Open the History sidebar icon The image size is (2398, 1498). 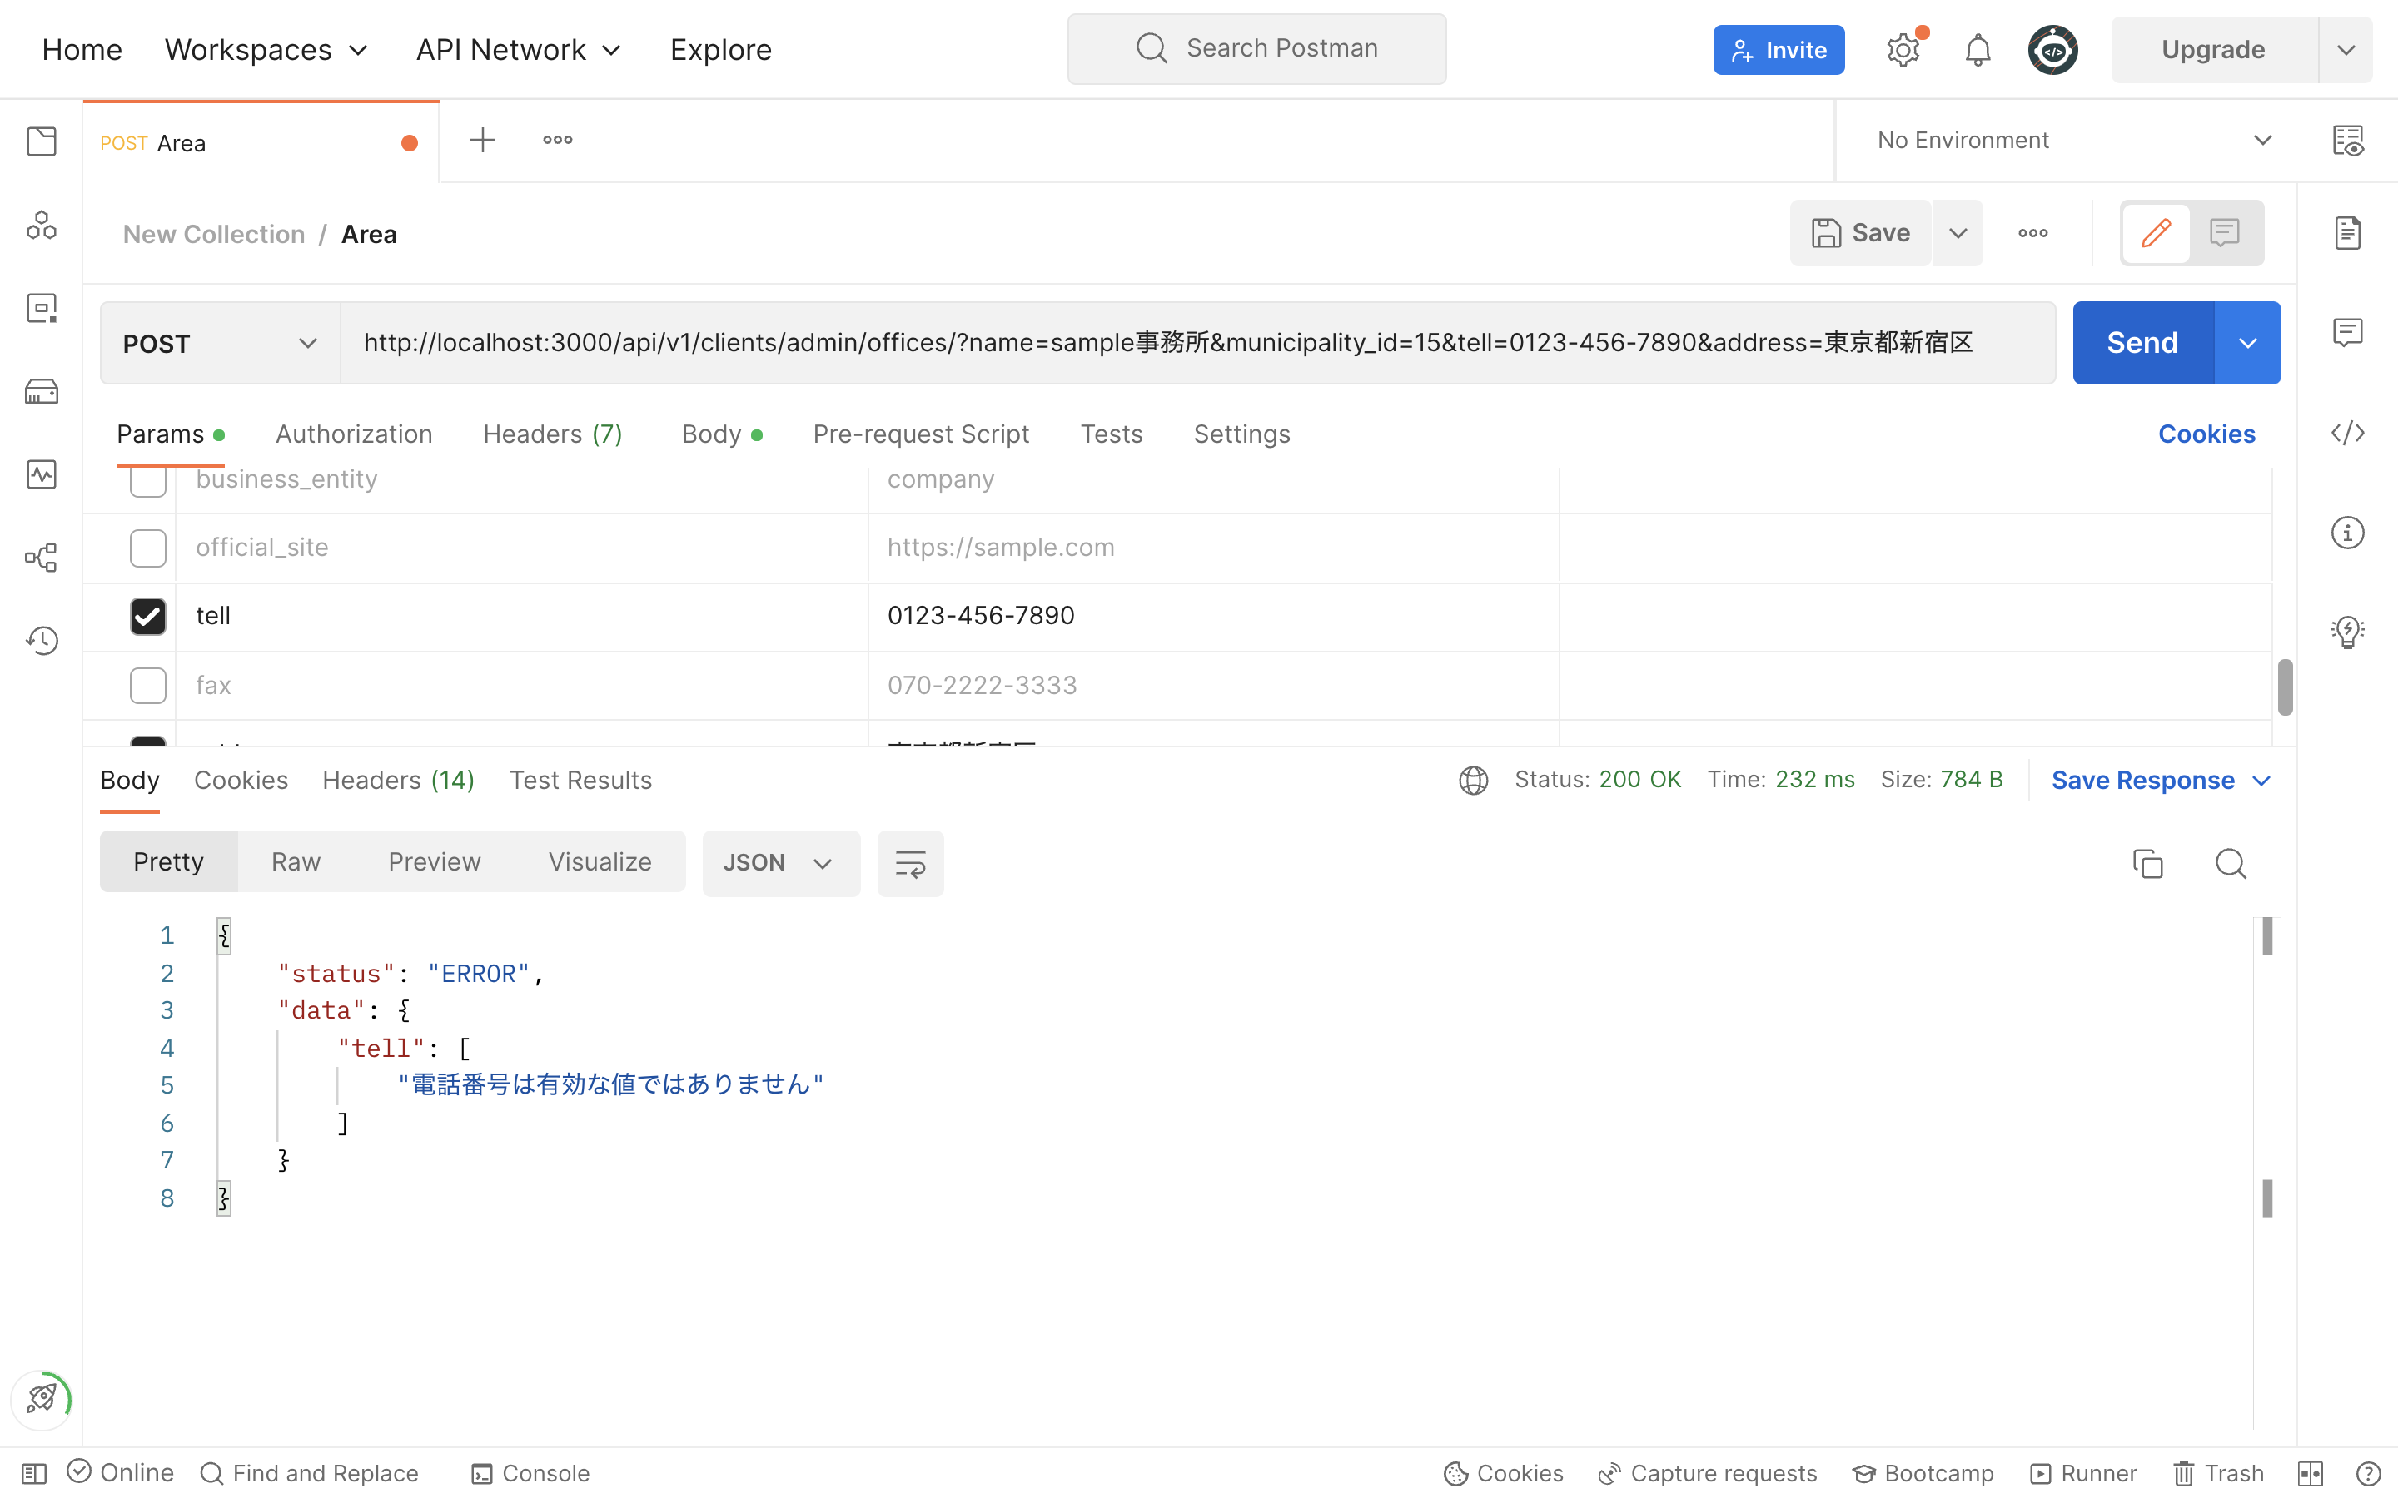click(x=42, y=640)
